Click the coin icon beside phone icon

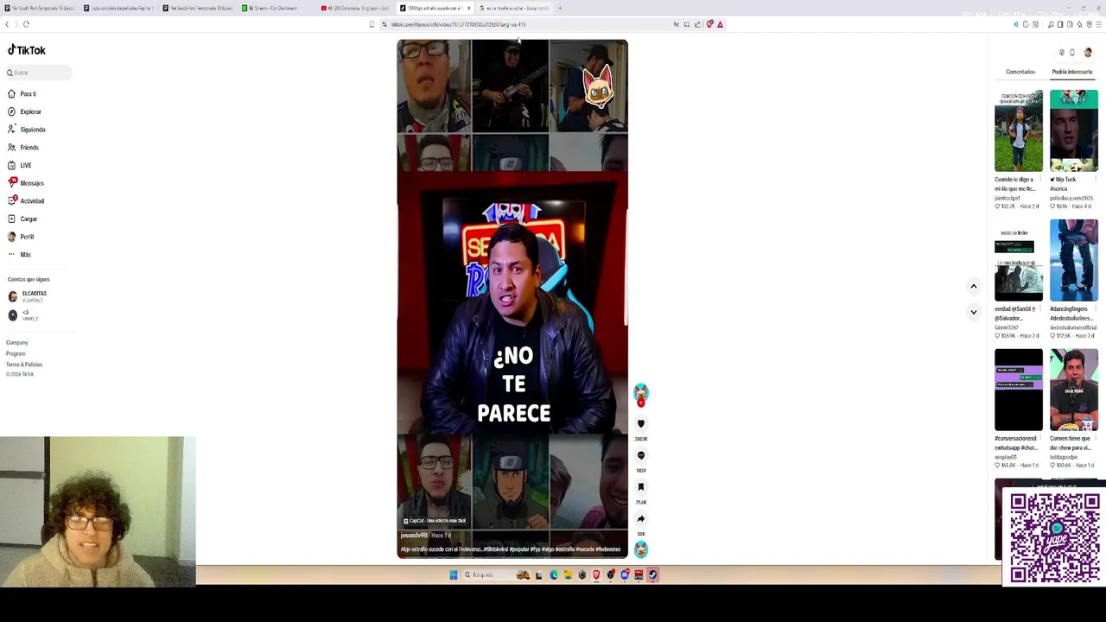pos(1062,53)
